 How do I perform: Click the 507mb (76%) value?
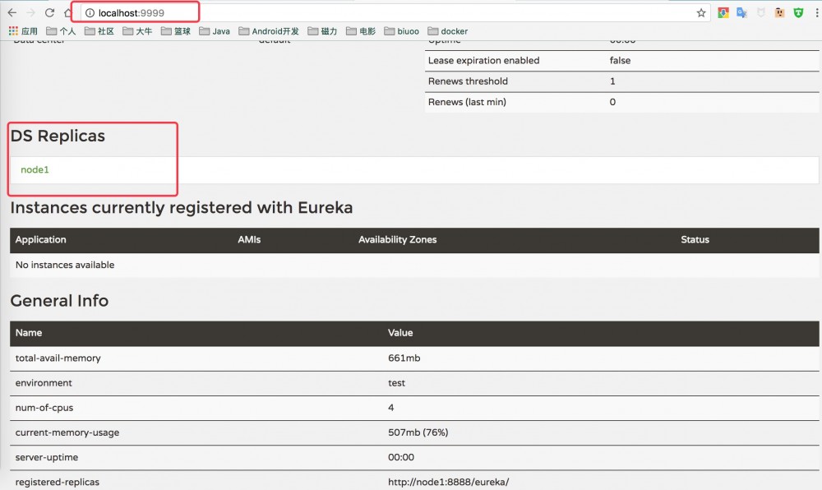coord(418,433)
